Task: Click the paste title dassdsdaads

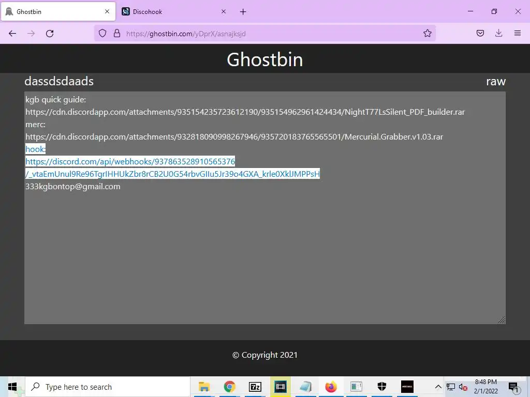Action: click(x=59, y=81)
